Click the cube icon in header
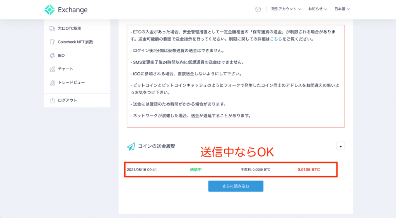The image size is (396, 218). tap(258, 9)
